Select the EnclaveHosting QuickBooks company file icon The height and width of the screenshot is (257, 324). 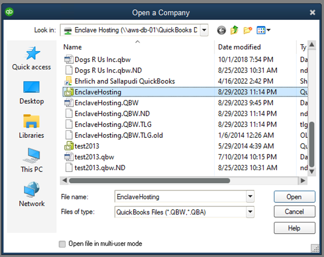coord(69,92)
